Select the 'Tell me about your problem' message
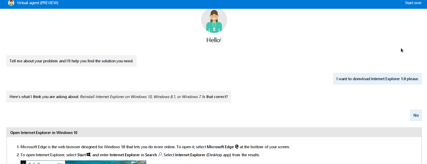Image resolution: width=427 pixels, height=164 pixels. tap(71, 61)
